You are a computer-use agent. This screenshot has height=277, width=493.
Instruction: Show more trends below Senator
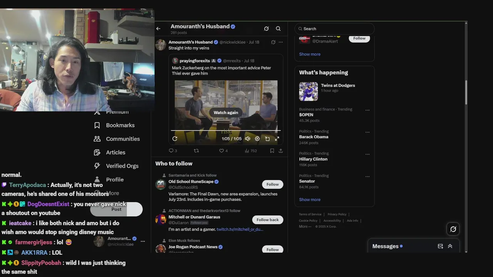[x=310, y=200]
